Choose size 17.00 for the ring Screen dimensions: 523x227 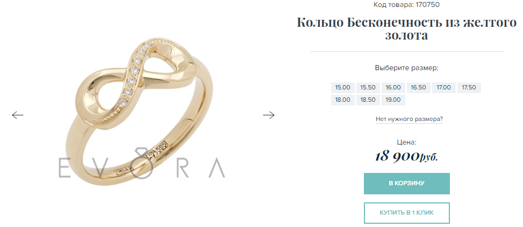tap(444, 88)
